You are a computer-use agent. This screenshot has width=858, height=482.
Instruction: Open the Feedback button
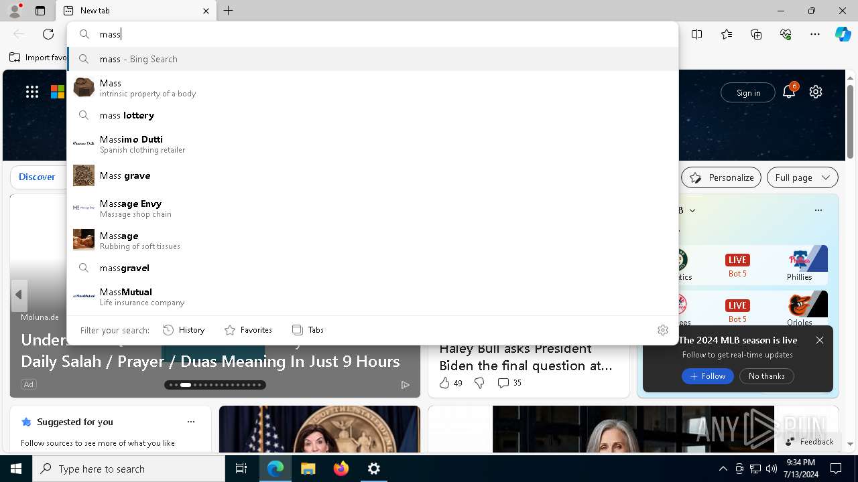(808, 441)
